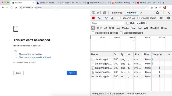Viewport: 172px width, 96px height.
Task: Activate DevTools inspect element picker
Action: click(x=94, y=13)
